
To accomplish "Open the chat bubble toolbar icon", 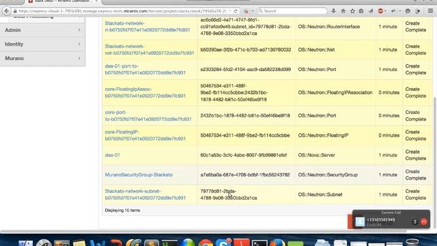I will point(408,11).
